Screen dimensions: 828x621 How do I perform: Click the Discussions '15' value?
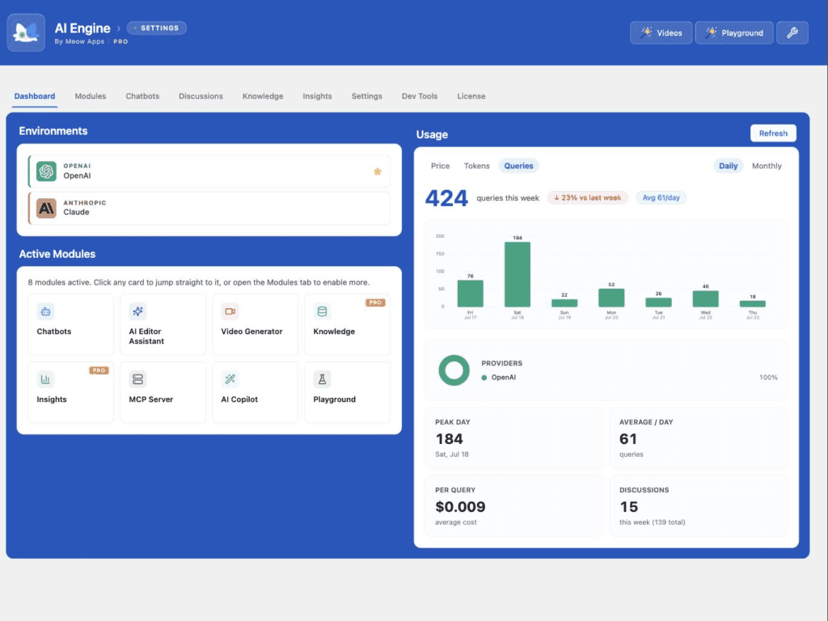click(628, 507)
